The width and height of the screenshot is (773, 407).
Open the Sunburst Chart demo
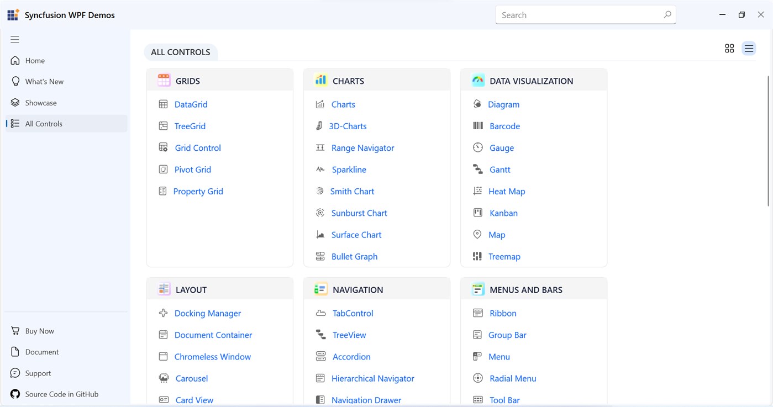click(x=359, y=213)
